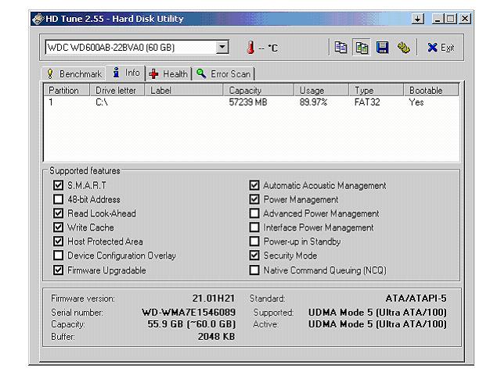Toggle the Automatic Acoustic Management checkbox
The width and height of the screenshot is (501, 375).
point(254,185)
